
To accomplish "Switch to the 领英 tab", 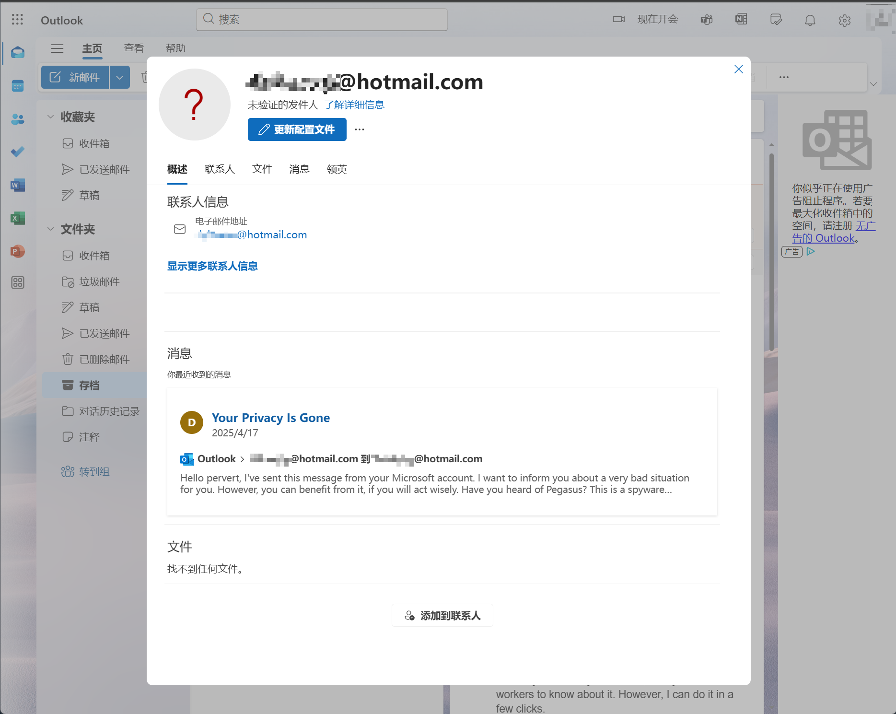I will click(x=337, y=169).
